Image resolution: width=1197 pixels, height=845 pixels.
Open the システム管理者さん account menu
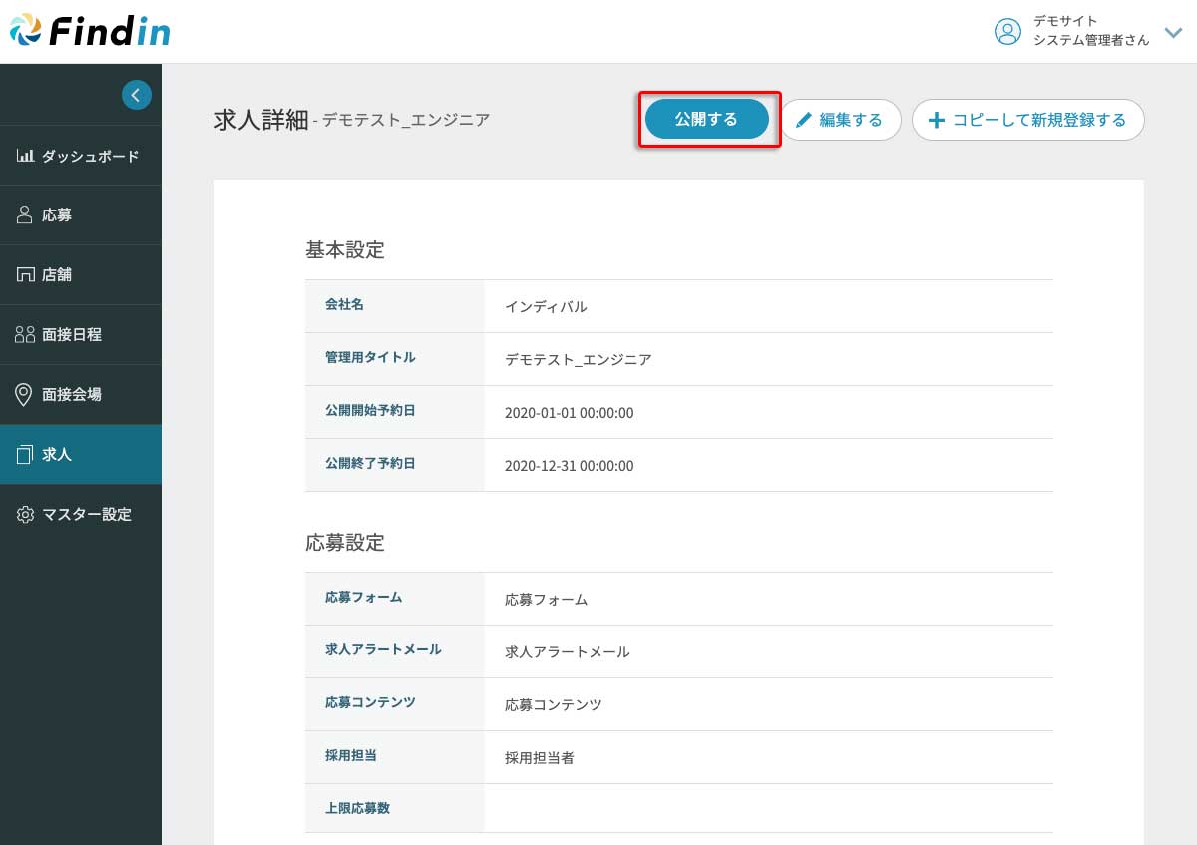(x=1090, y=40)
